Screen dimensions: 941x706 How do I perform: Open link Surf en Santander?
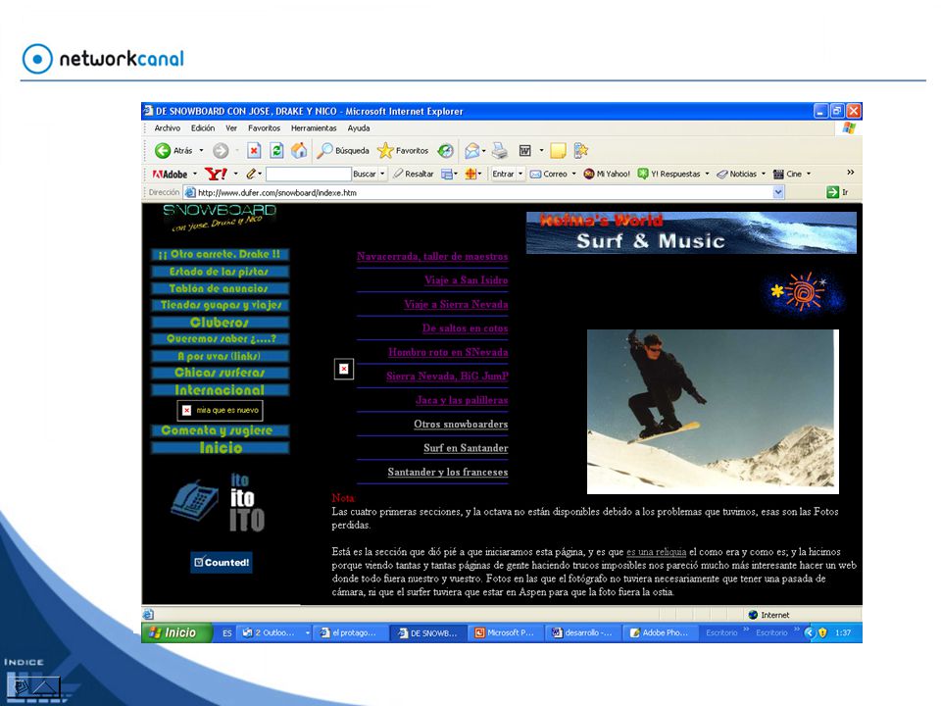click(466, 448)
